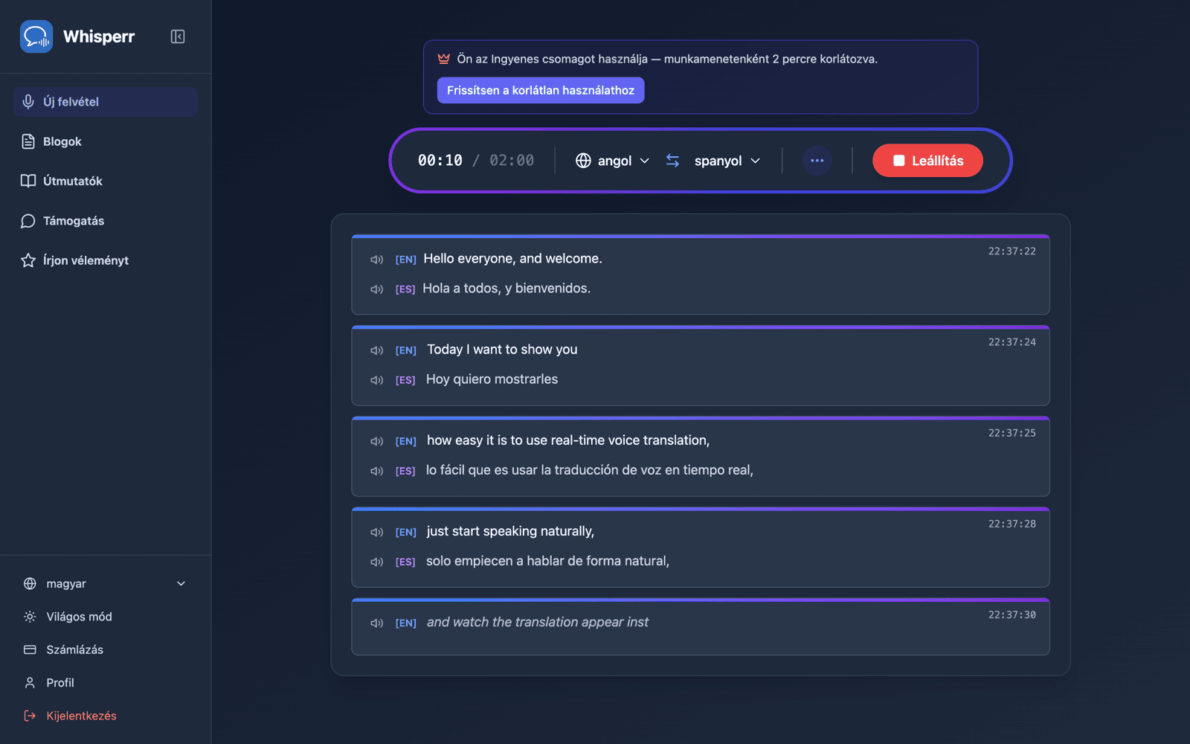Play audio for 'and watch the translation appear'
The height and width of the screenshot is (744, 1190).
pyautogui.click(x=377, y=623)
